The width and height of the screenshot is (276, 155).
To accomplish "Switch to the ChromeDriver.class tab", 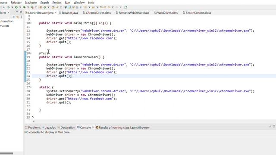I will [x=97, y=12].
